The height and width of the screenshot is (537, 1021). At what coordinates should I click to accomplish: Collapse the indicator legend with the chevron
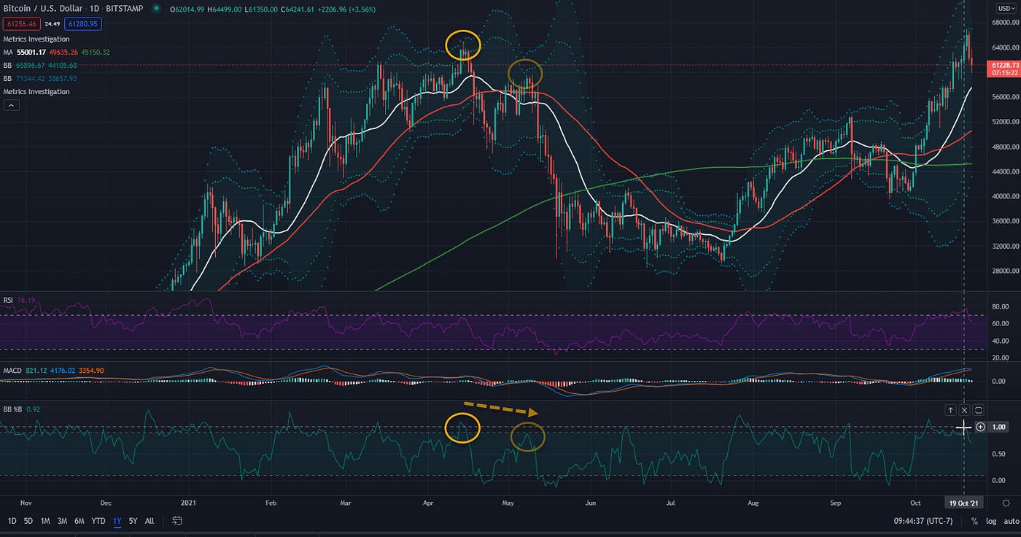point(11,104)
